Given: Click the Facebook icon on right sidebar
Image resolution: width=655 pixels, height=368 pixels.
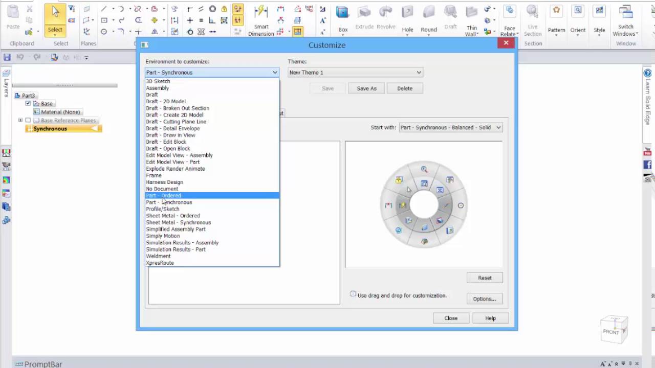Looking at the screenshot, I should (648, 165).
